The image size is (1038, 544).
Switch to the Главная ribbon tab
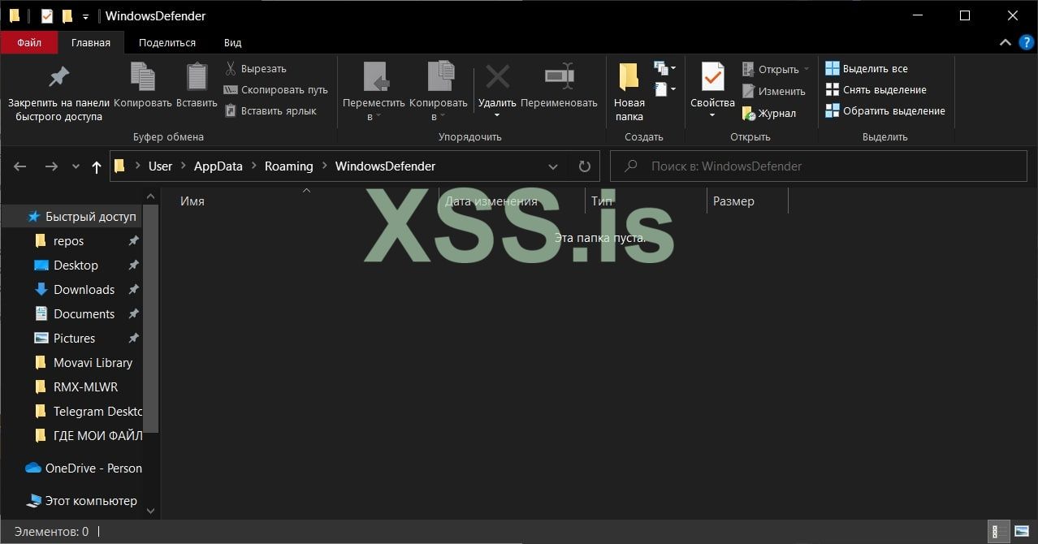pos(91,42)
